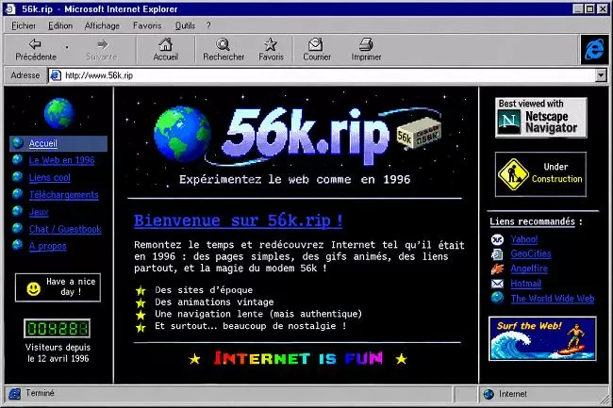
Task: Click the Surf the Web! banner
Action: (542, 338)
